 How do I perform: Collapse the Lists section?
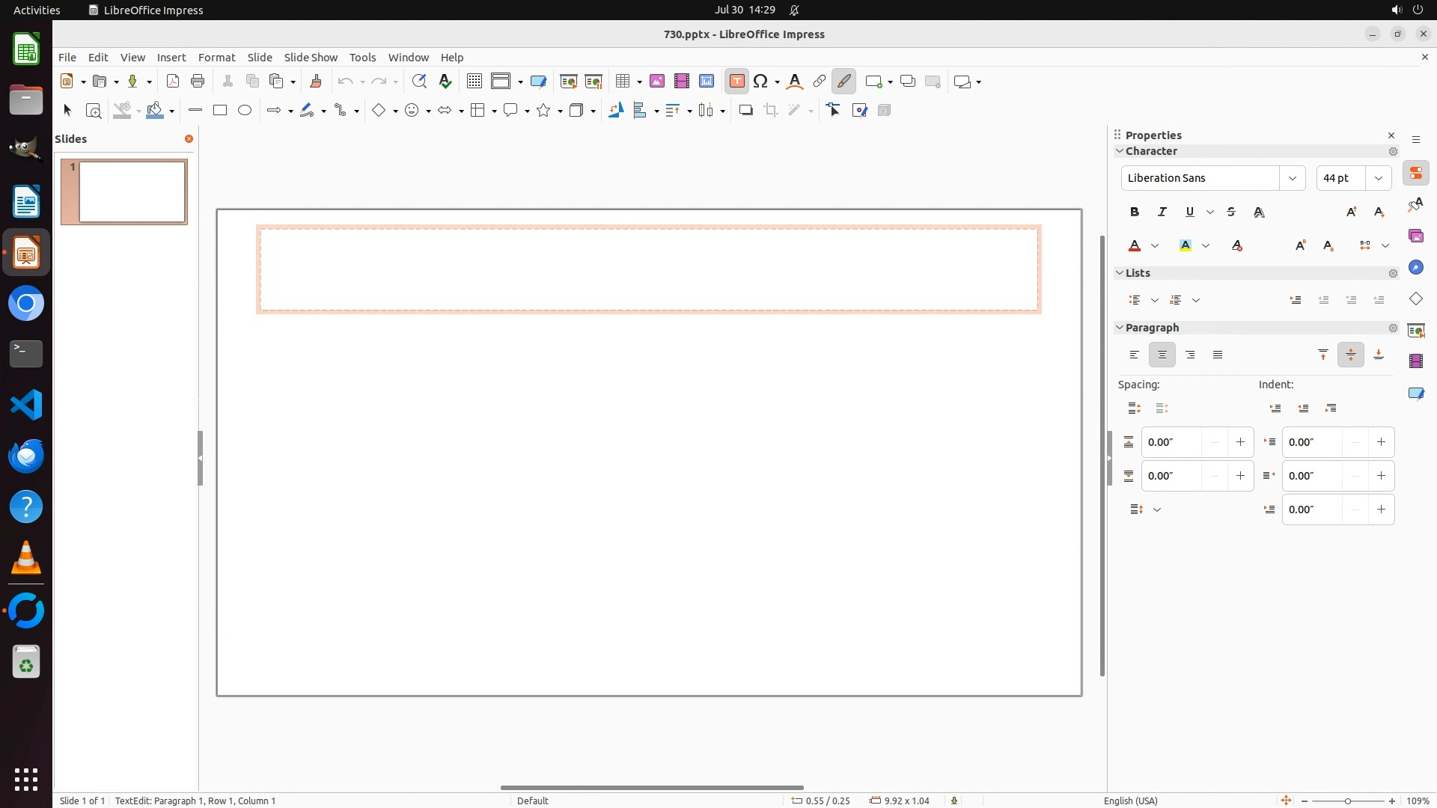click(1120, 273)
